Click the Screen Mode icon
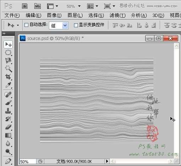 tap(107, 6)
